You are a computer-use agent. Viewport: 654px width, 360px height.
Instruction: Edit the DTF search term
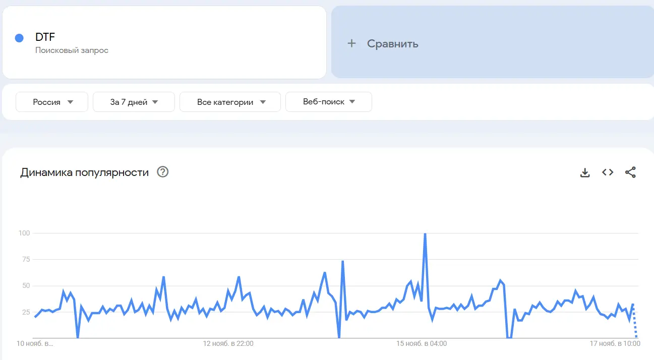[45, 37]
